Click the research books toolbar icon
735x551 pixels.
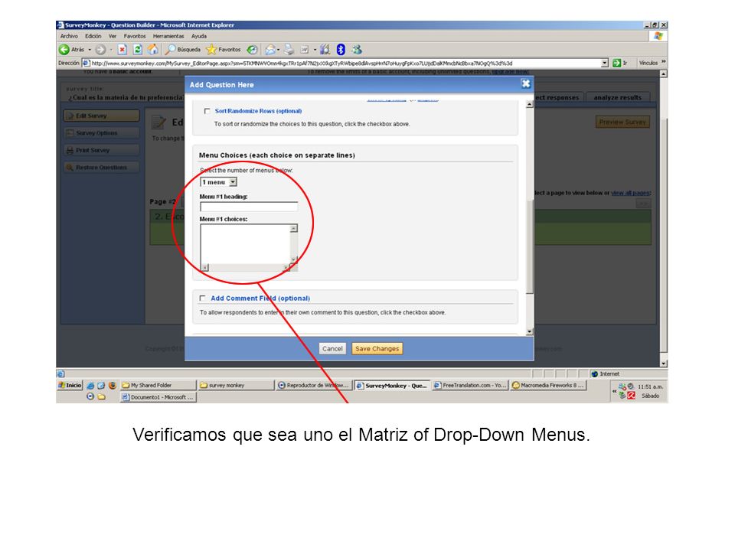pyautogui.click(x=325, y=49)
